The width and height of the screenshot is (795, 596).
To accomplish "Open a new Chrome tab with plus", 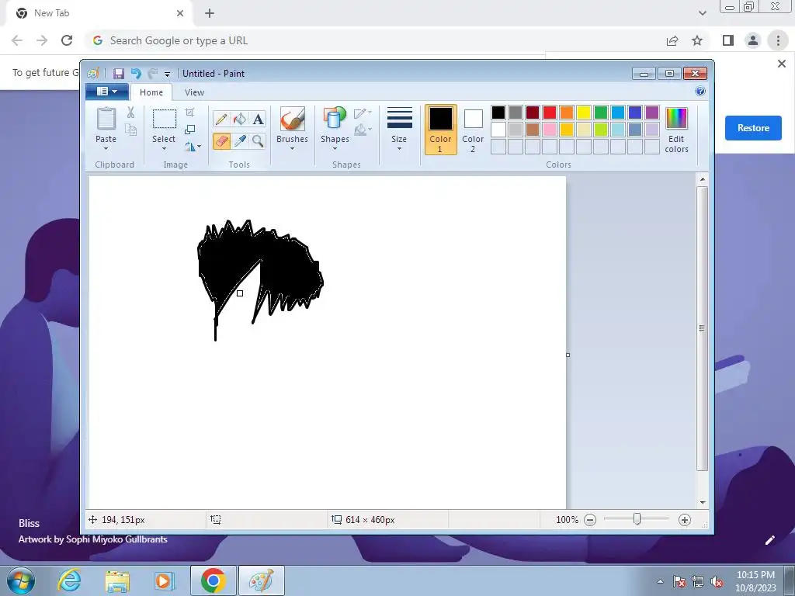I will 210,13.
